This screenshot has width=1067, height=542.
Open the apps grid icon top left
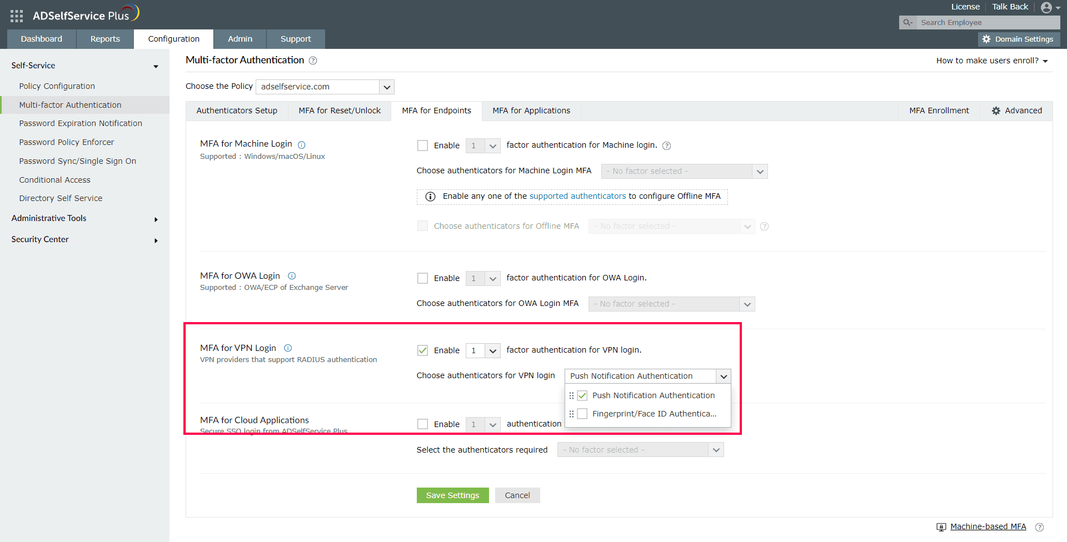point(16,15)
